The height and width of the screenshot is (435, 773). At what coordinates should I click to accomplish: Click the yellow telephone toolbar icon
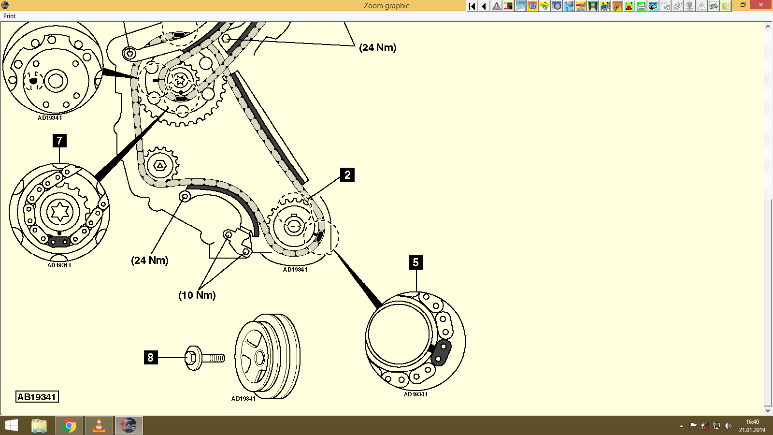(629, 6)
